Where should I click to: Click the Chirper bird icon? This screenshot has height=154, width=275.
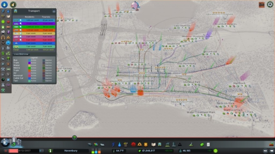(x=135, y=5)
